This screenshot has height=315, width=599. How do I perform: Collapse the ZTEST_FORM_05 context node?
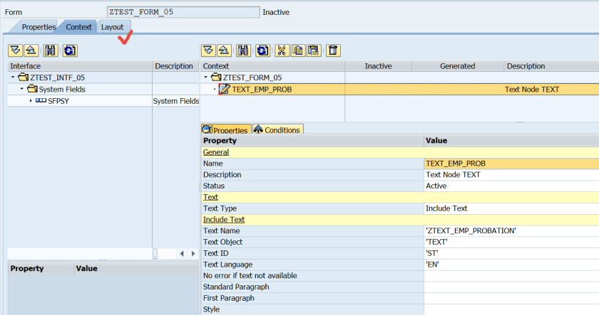point(206,78)
